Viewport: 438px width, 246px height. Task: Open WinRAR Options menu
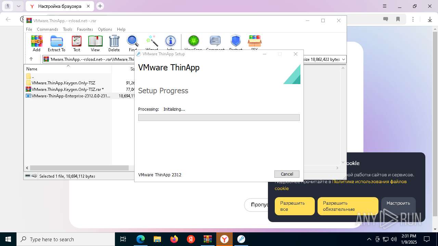105,29
